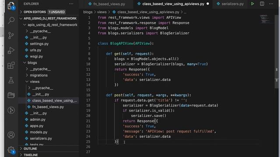Open the Git history circular icon
The width and height of the screenshot is (280, 157).
[11, 110]
